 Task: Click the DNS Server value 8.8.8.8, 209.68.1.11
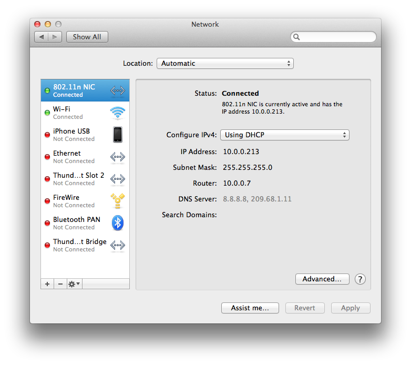tap(257, 199)
